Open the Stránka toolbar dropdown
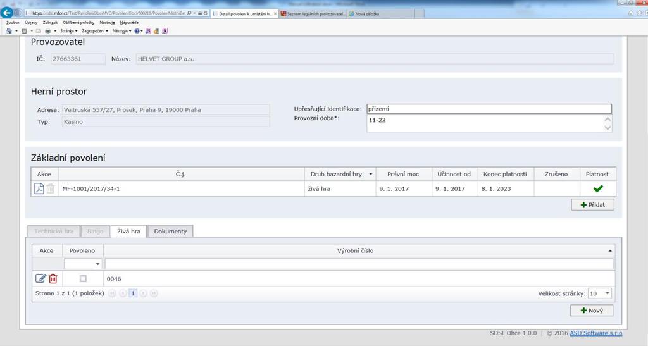648x346 pixels. (69, 31)
